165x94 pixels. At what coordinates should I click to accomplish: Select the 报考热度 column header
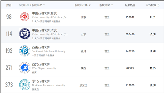tap(130, 5)
